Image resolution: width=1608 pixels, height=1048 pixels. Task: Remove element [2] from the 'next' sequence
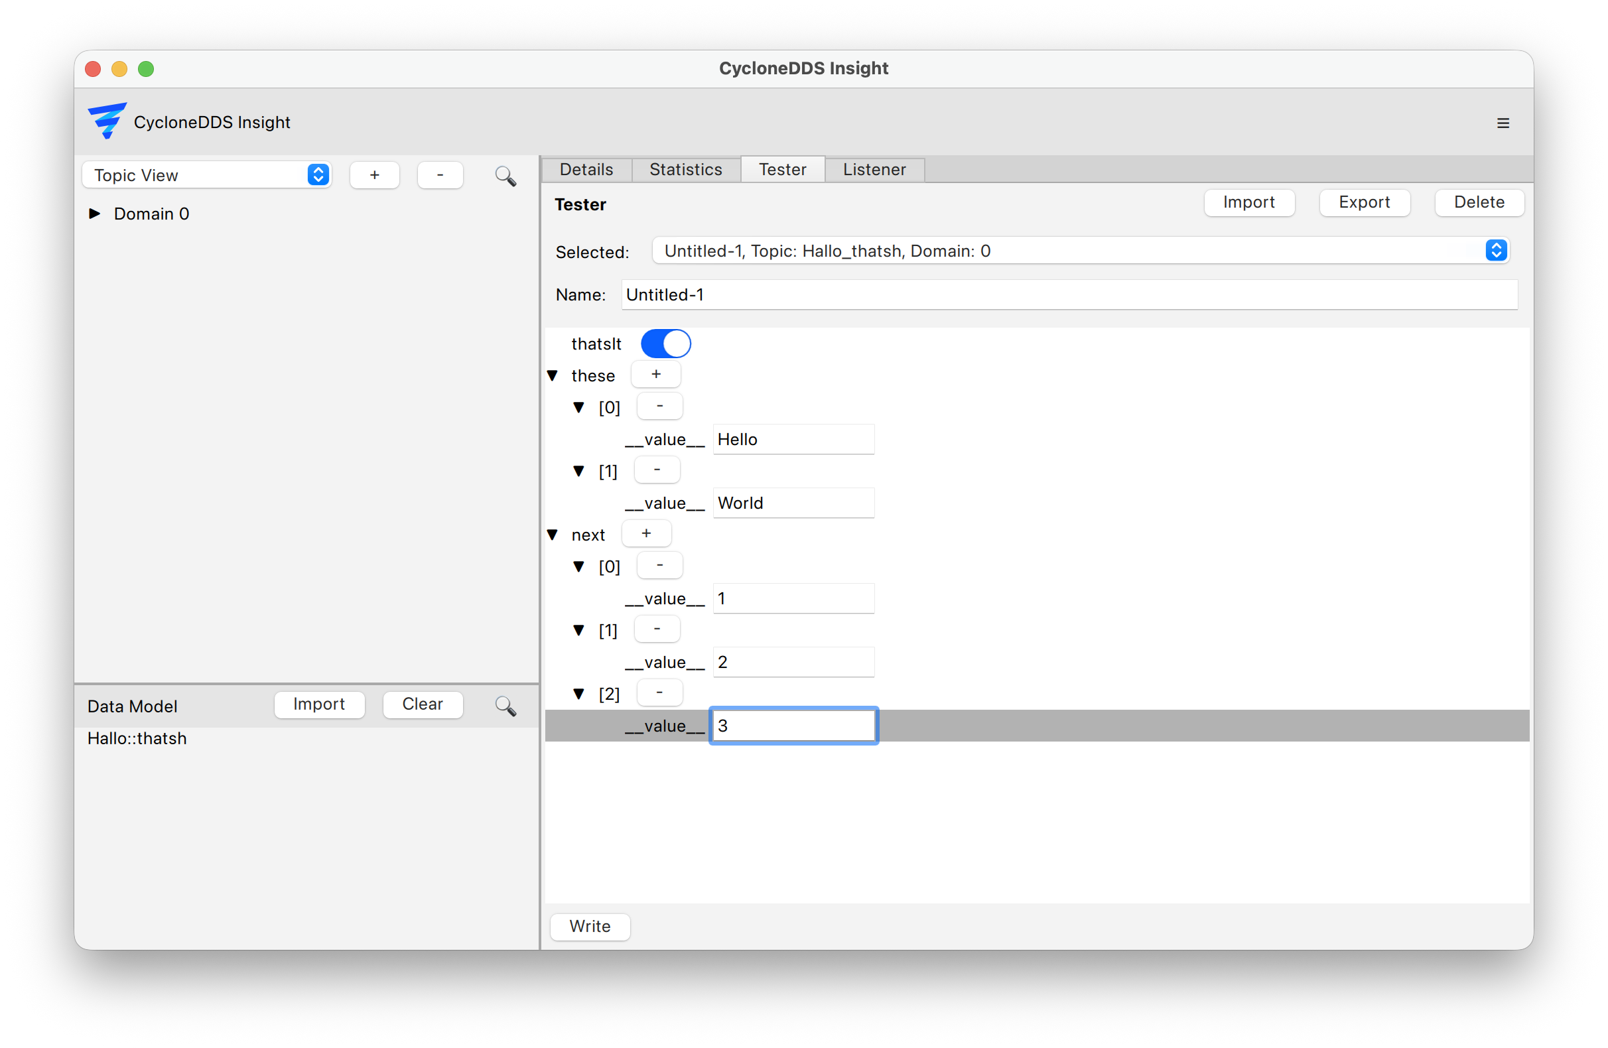(x=659, y=692)
